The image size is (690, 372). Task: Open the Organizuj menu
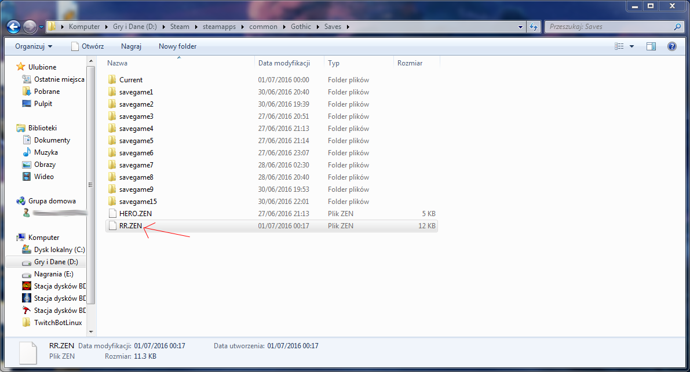34,46
